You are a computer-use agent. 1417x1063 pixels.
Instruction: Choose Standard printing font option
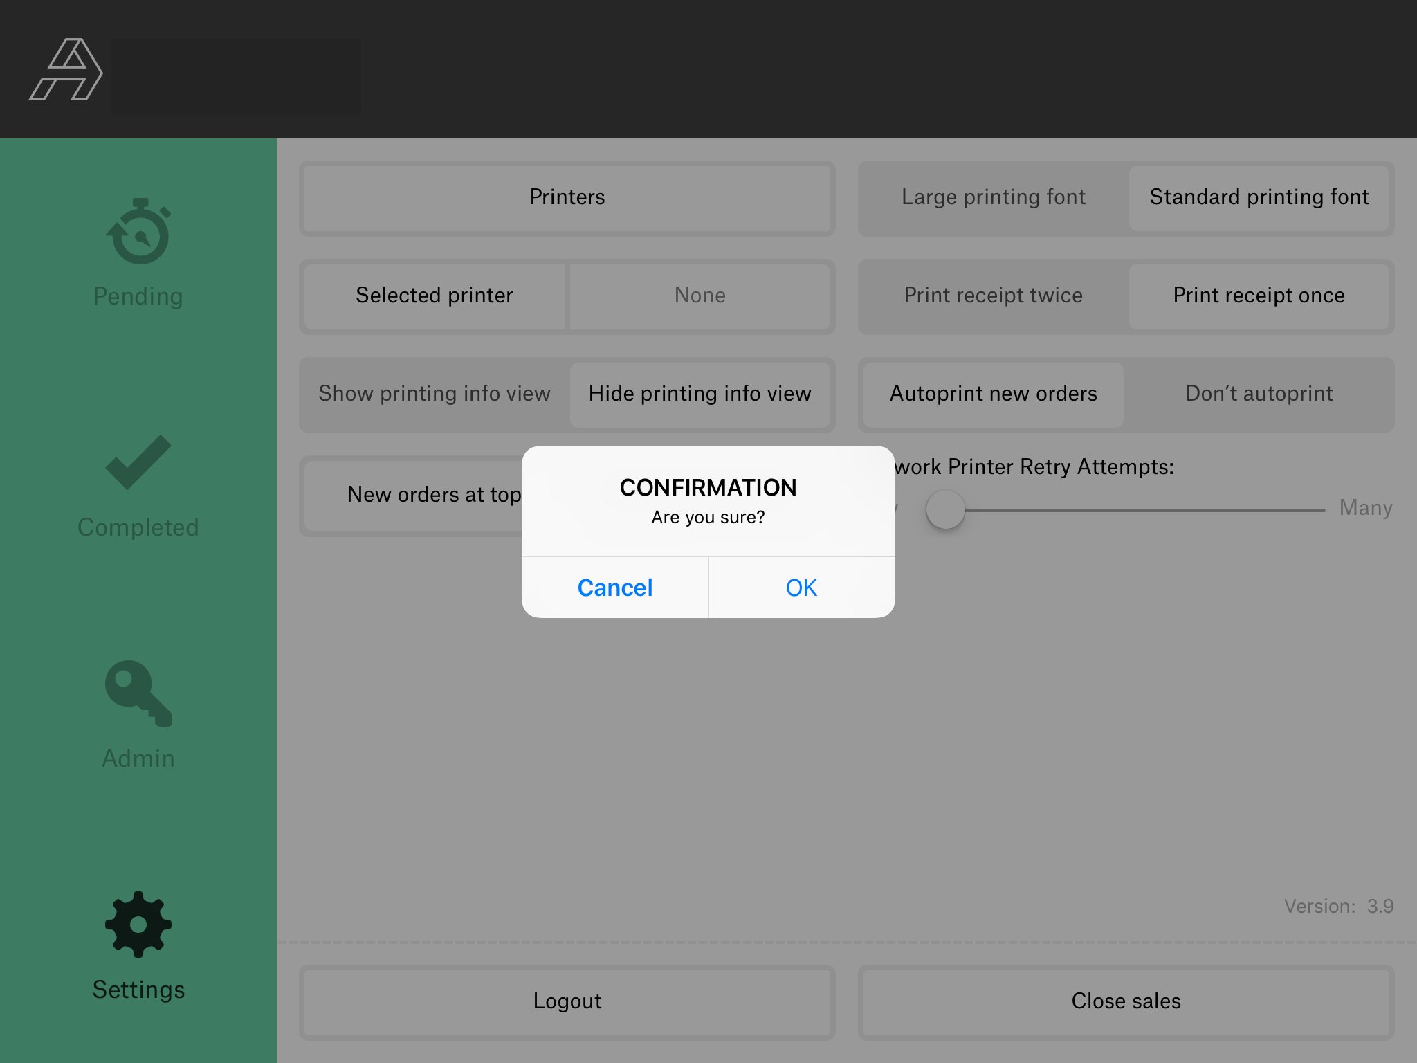click(x=1259, y=197)
